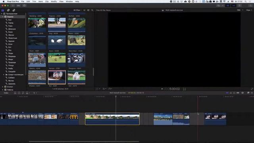254x143 pixels.
Task: Open the viewer zoom percentage dropdown
Action: (240, 10)
